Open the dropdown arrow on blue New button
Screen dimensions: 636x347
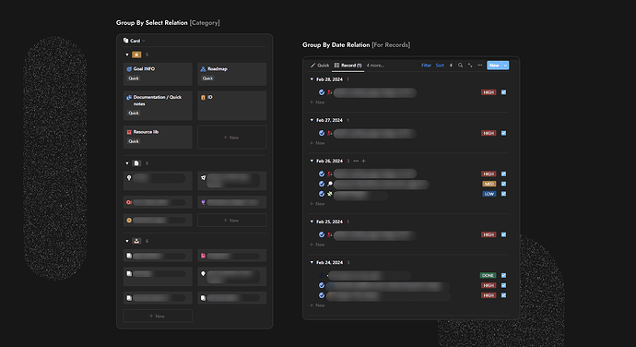(x=505, y=66)
